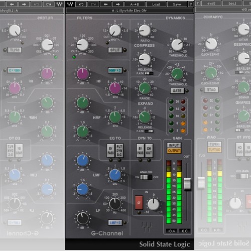Toggle the HMF x3 button
Image resolution: width=251 pixels, height=251 pixels.
115,70
